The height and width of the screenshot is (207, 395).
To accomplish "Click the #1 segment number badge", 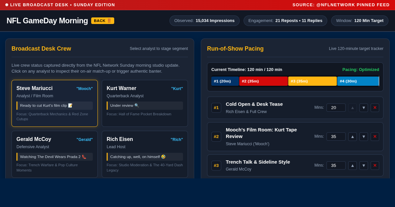I will (216, 108).
